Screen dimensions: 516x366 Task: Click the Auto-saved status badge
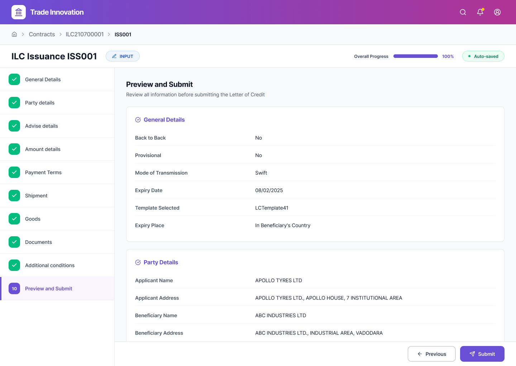click(483, 56)
